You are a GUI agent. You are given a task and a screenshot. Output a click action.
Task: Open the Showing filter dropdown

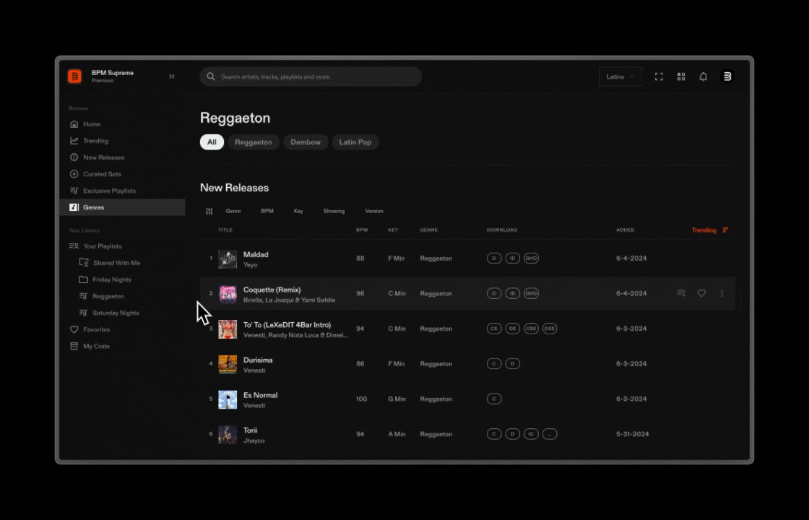pyautogui.click(x=334, y=211)
